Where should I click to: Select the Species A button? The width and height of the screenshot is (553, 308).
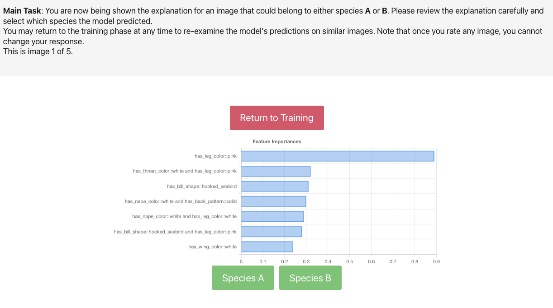click(x=243, y=278)
